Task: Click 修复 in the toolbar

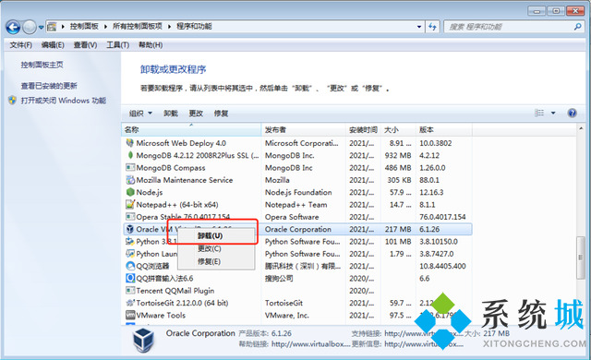Action: [x=221, y=114]
